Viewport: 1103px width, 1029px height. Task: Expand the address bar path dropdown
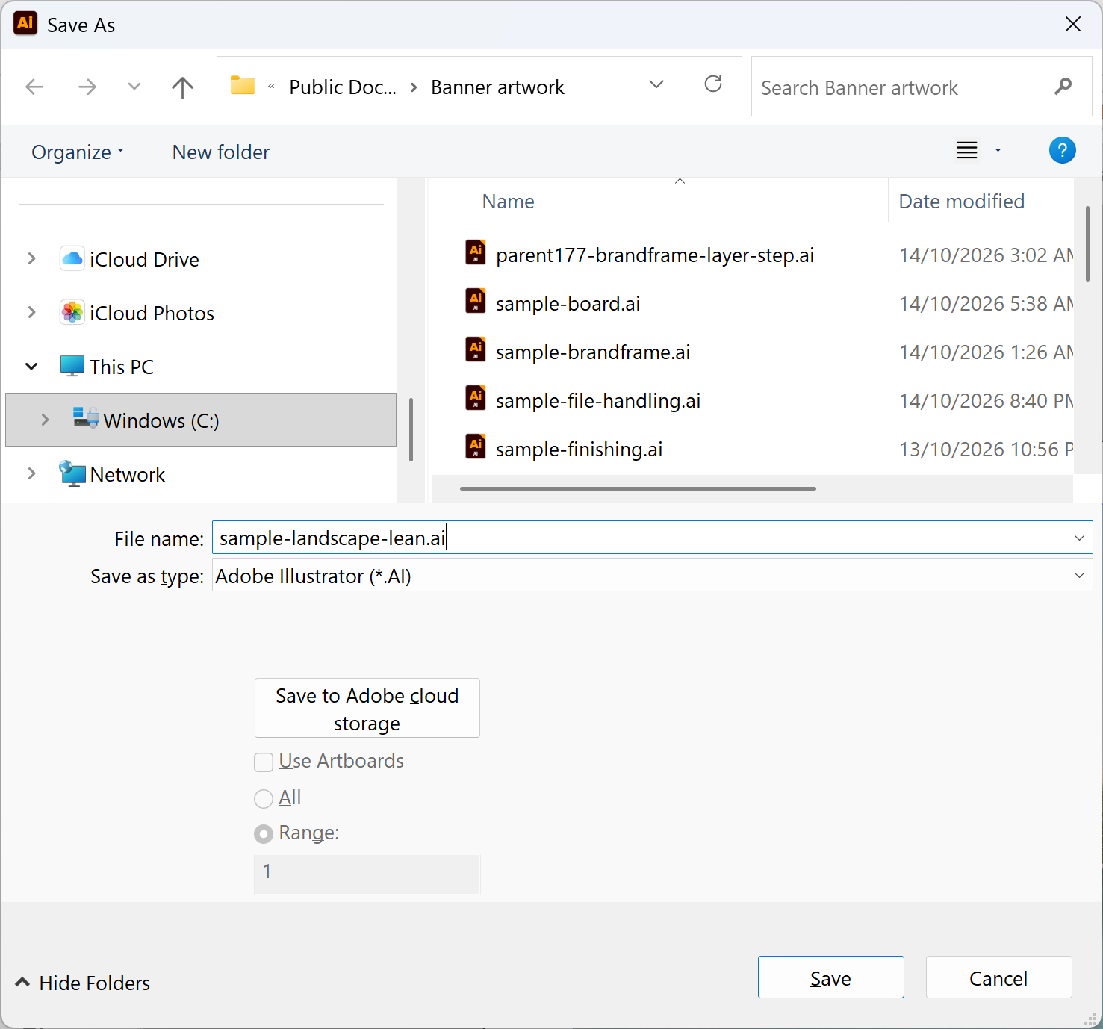656,84
